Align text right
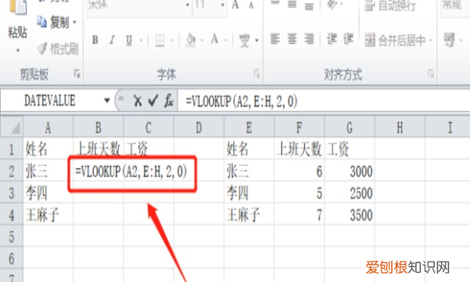 309,39
